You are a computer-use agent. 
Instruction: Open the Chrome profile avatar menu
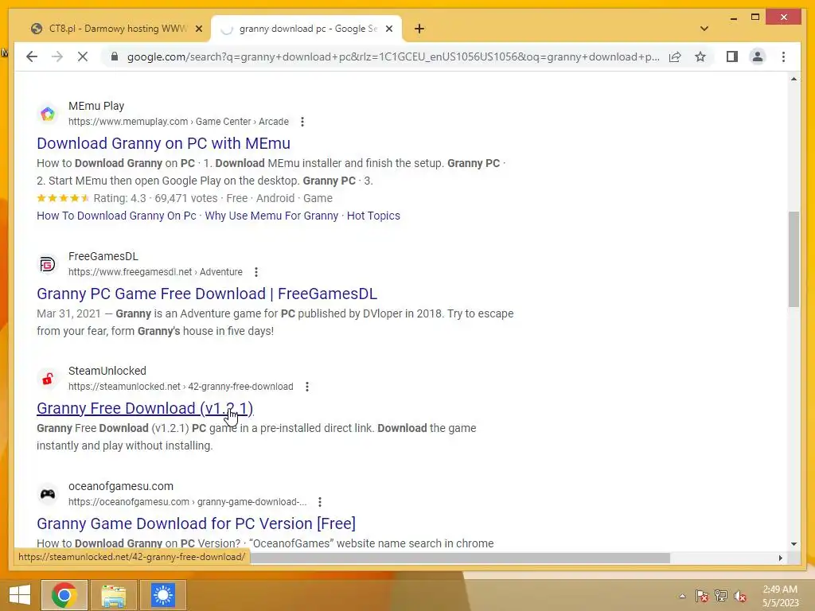click(758, 56)
